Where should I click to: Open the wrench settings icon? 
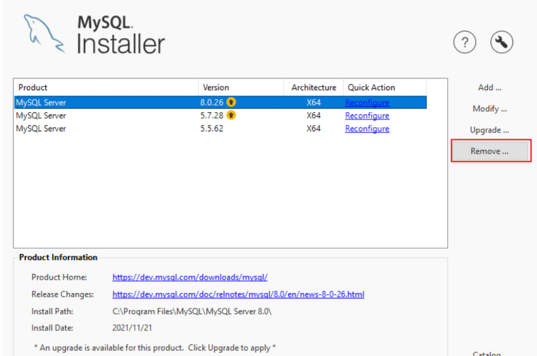coord(501,42)
